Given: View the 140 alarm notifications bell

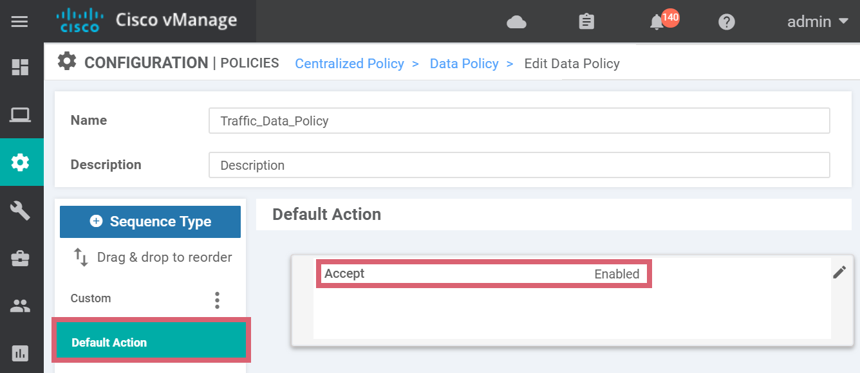Looking at the screenshot, I should click(x=657, y=23).
